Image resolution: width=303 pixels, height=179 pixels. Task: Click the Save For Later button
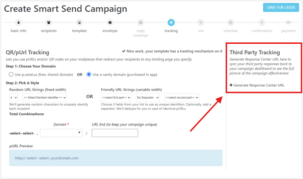281,8
